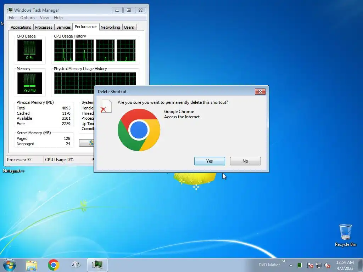Minimize the Windows Task Manager window

(x=117, y=10)
